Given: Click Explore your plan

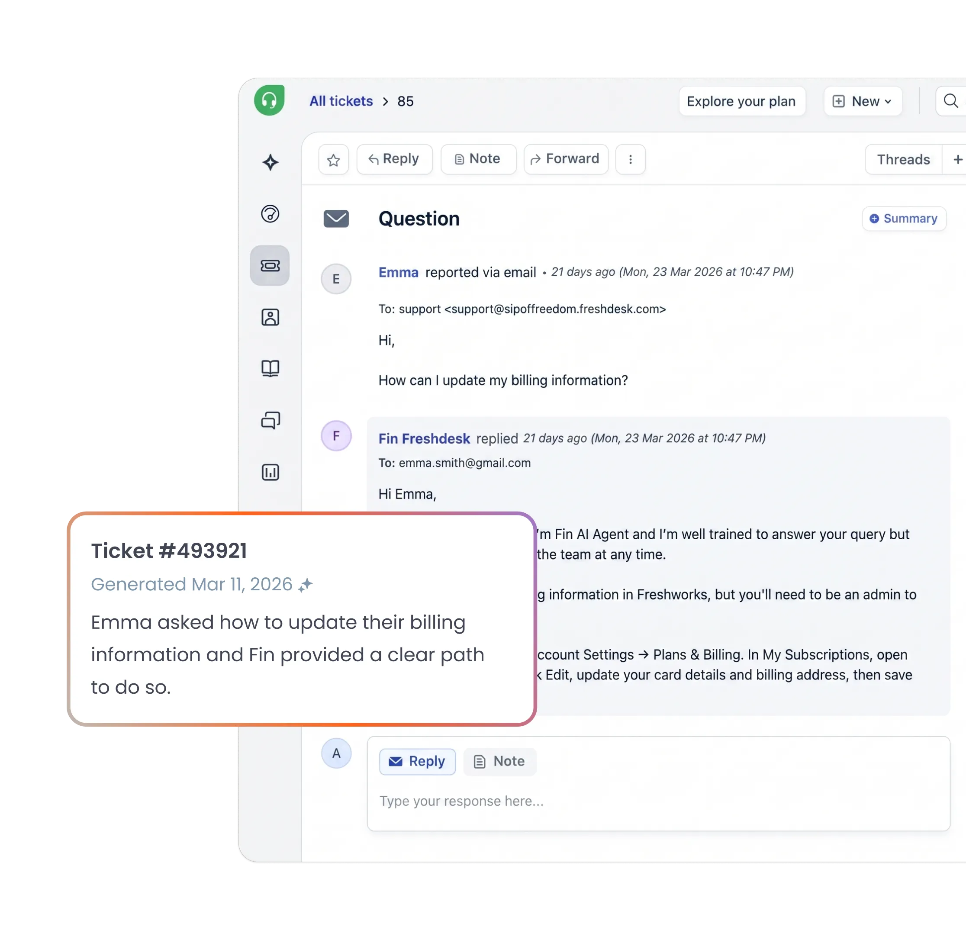Looking at the screenshot, I should [742, 101].
